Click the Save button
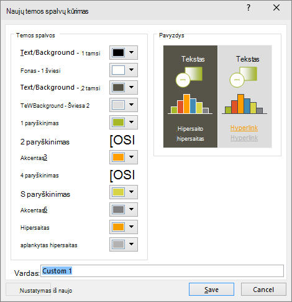Viewport: 292px width, 302px height. (211, 290)
